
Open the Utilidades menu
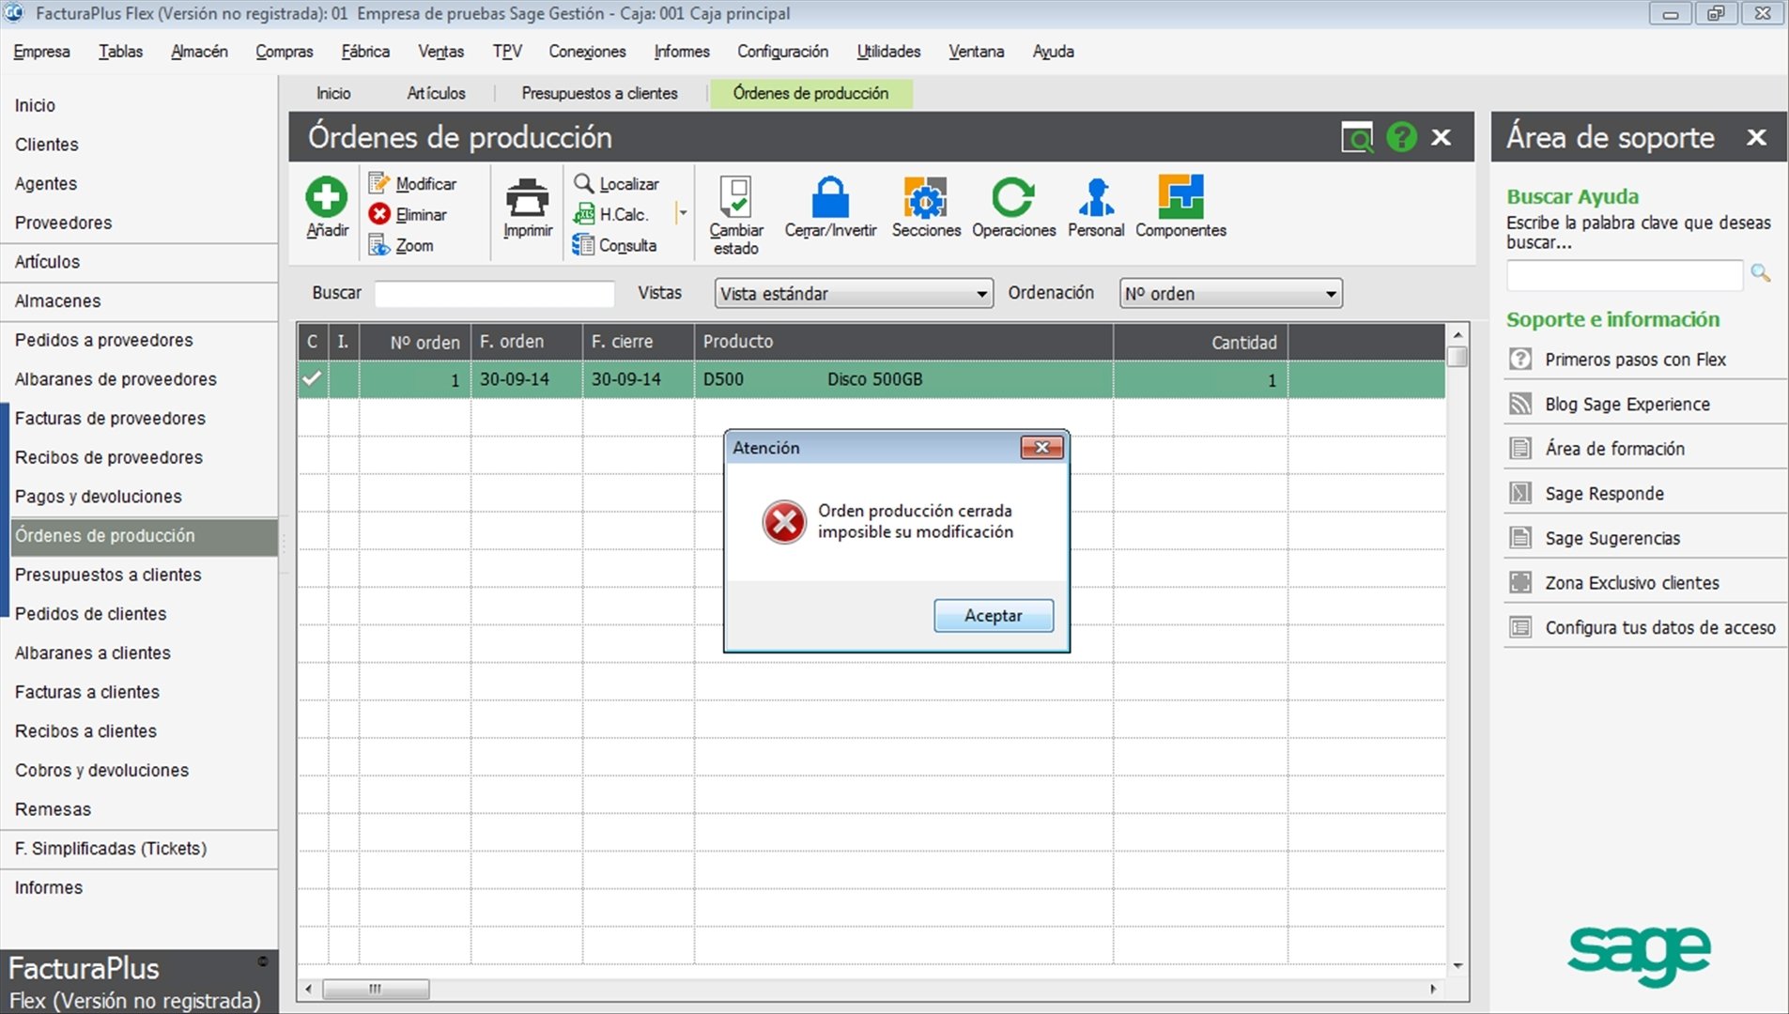tap(888, 52)
